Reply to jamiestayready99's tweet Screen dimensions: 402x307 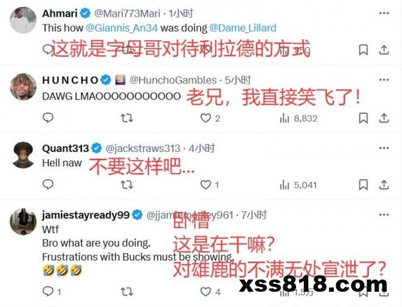[48, 291]
